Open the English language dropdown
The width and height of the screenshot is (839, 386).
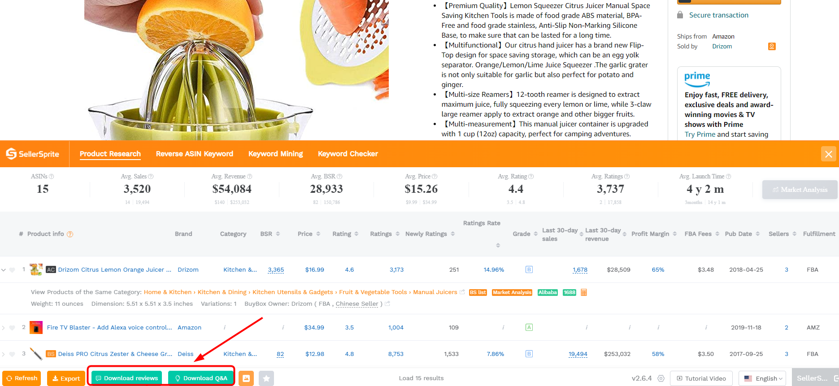pyautogui.click(x=762, y=378)
